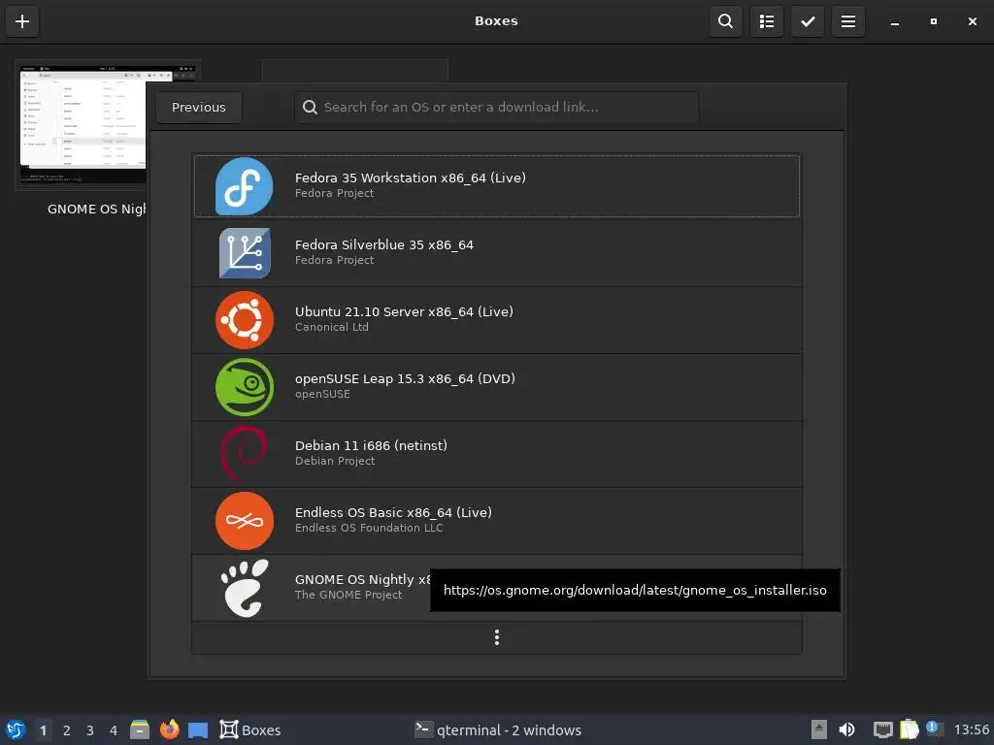The image size is (994, 745).
Task: Click the Debian swirl logo icon
Action: (x=244, y=454)
